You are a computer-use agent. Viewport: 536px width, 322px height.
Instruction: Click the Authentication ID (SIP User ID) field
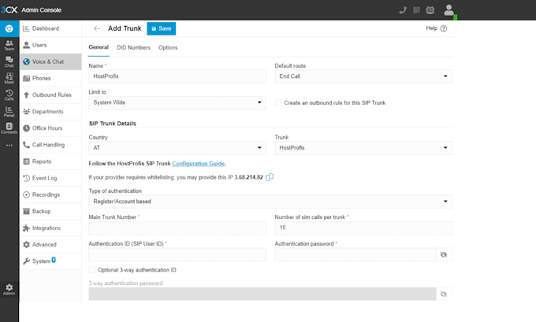[x=177, y=254]
